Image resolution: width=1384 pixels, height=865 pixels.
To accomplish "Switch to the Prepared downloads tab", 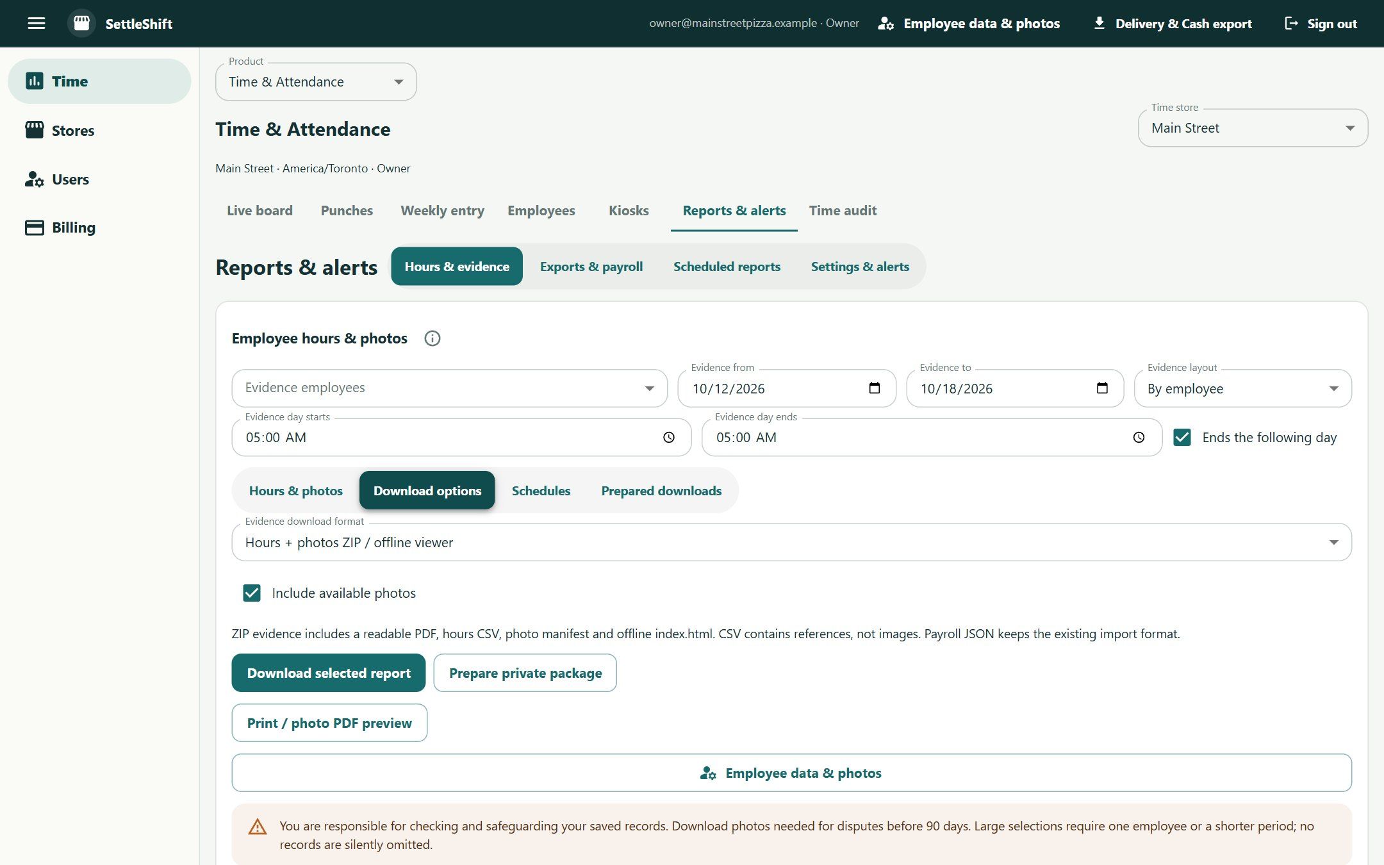I will 661,491.
